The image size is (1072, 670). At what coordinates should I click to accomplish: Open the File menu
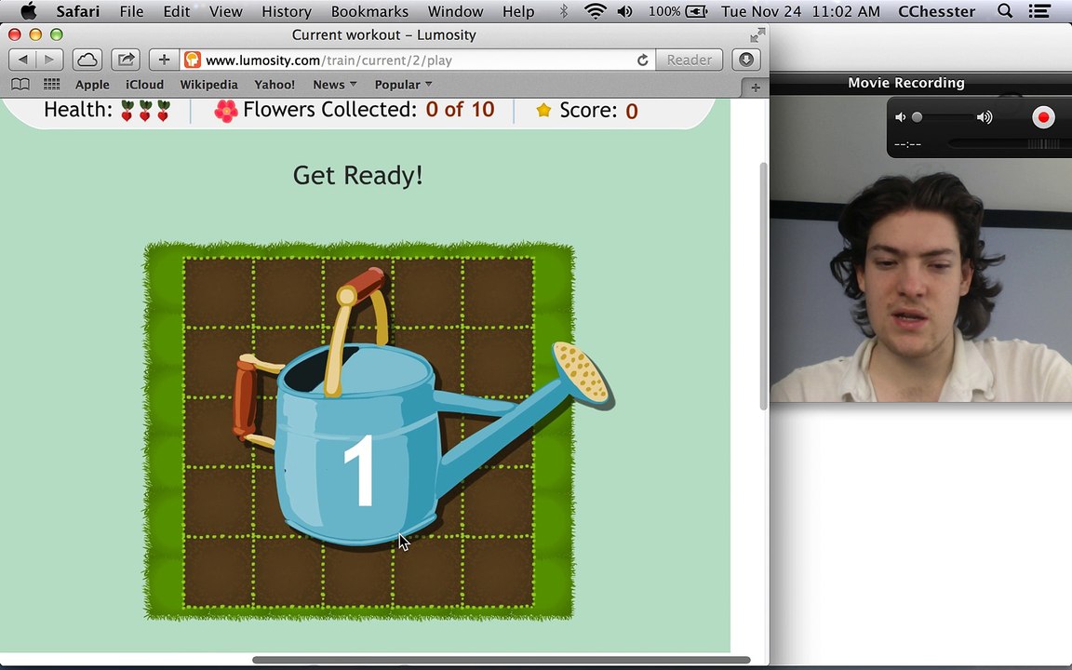pos(131,11)
